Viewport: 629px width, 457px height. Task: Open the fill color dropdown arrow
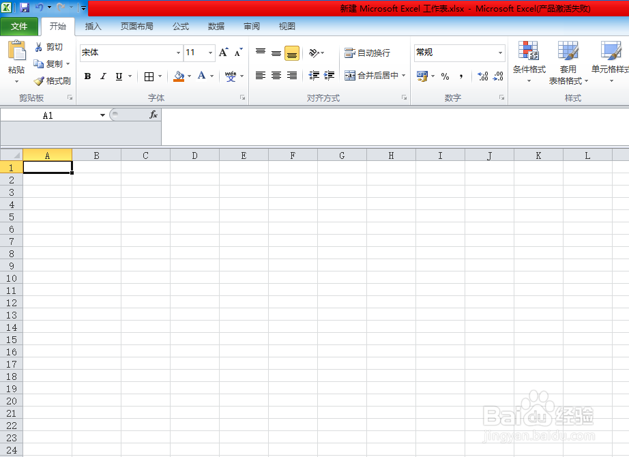point(190,76)
